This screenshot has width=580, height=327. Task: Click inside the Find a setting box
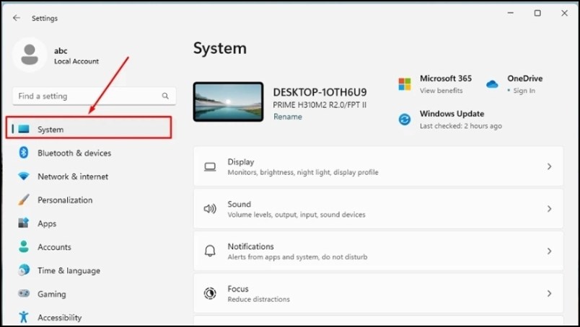94,96
